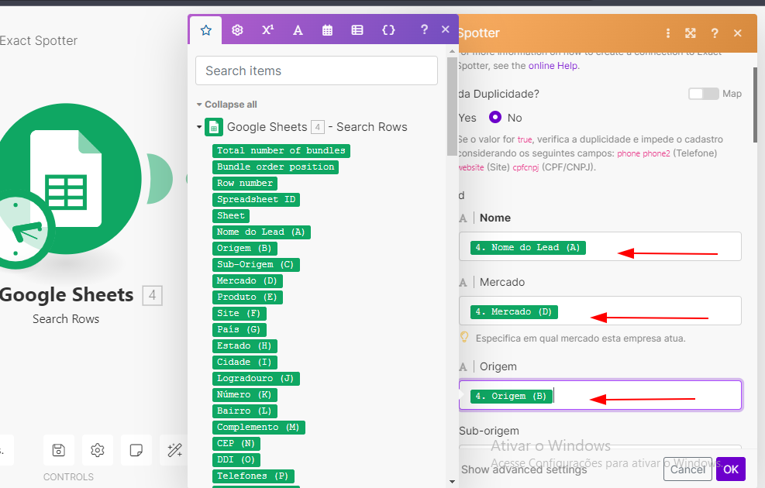Screen dimensions: 765x488
Task: Open scenario settings gear in controls
Action: tap(98, 450)
